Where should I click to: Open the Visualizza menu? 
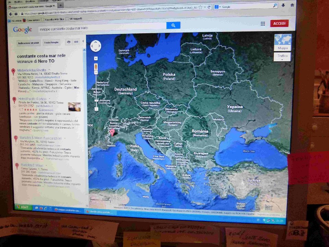[30, 1]
